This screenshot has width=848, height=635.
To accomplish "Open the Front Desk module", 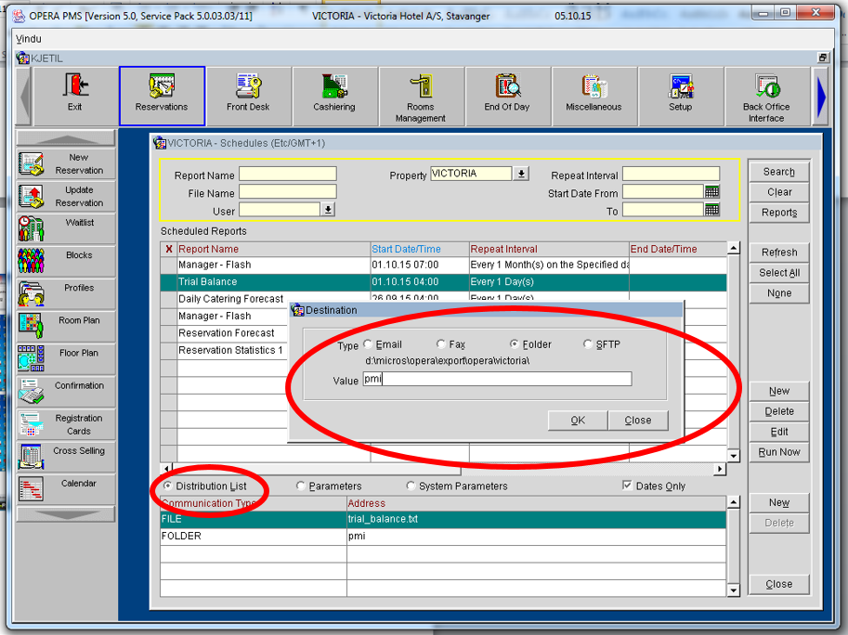I will tap(248, 97).
